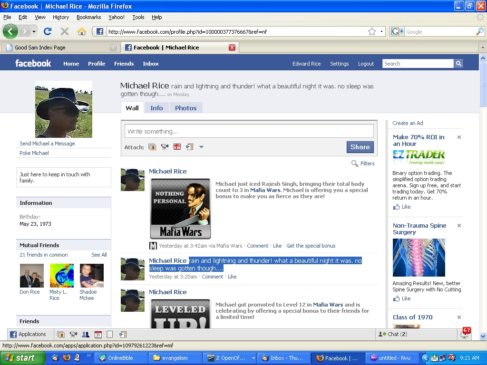The height and width of the screenshot is (365, 487).
Task: Open the Tools menu
Action: 138,17
